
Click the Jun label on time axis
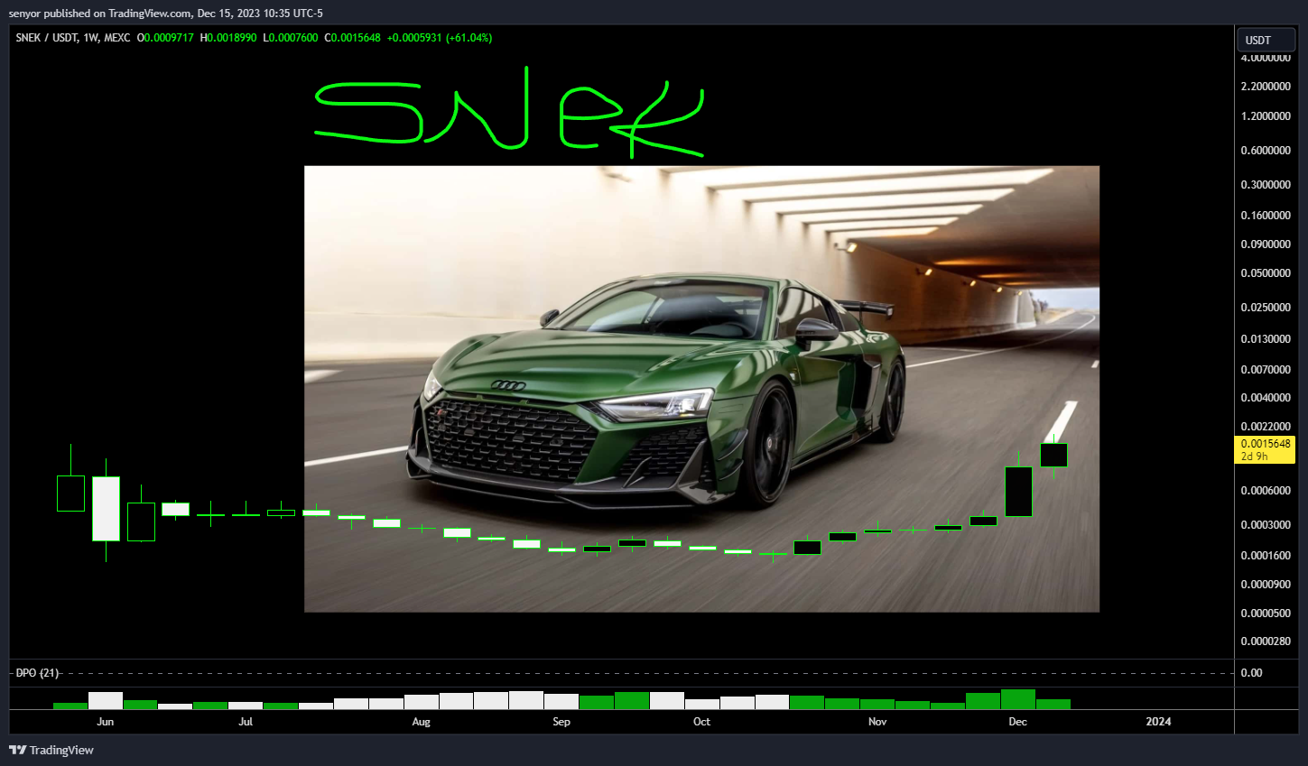(106, 722)
